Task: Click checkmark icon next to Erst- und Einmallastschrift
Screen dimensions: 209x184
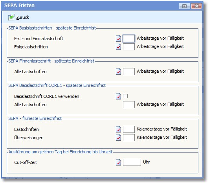Action: click(118, 39)
